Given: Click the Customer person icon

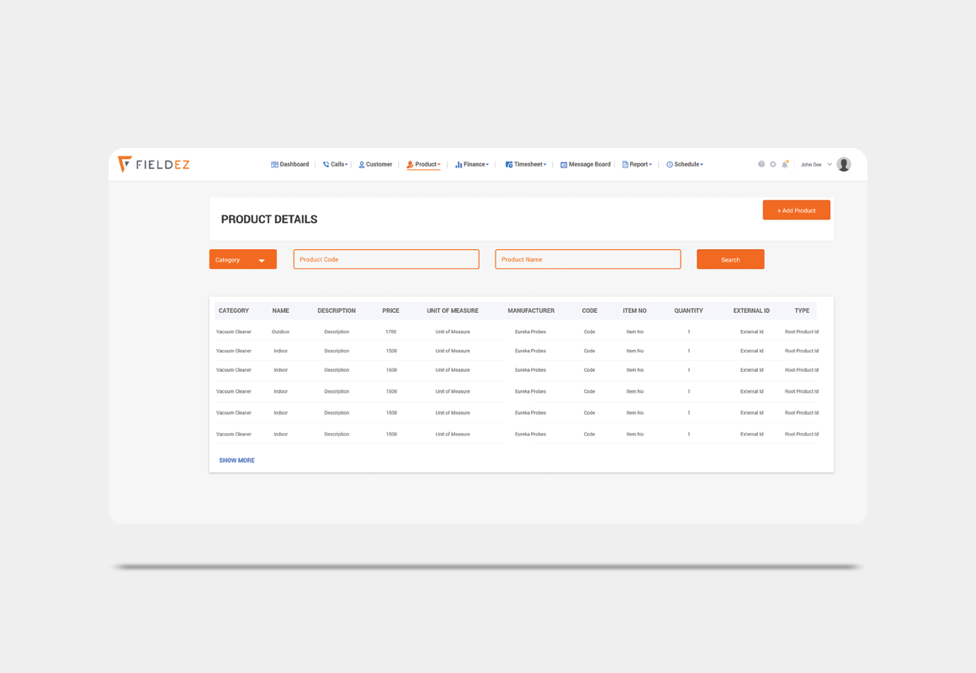Looking at the screenshot, I should pos(362,165).
